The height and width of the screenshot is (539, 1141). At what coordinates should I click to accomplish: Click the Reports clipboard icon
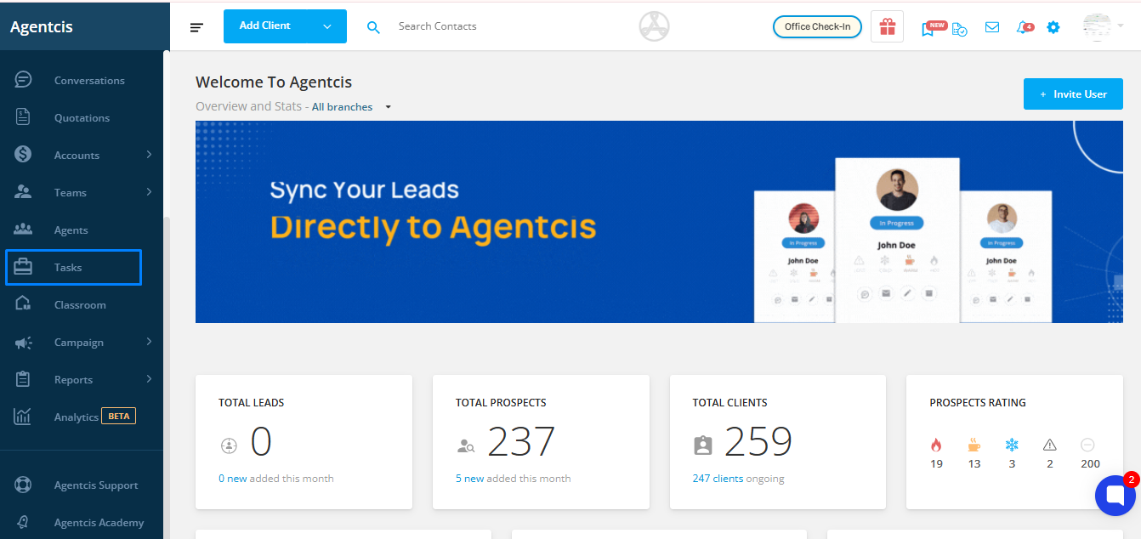tap(23, 379)
